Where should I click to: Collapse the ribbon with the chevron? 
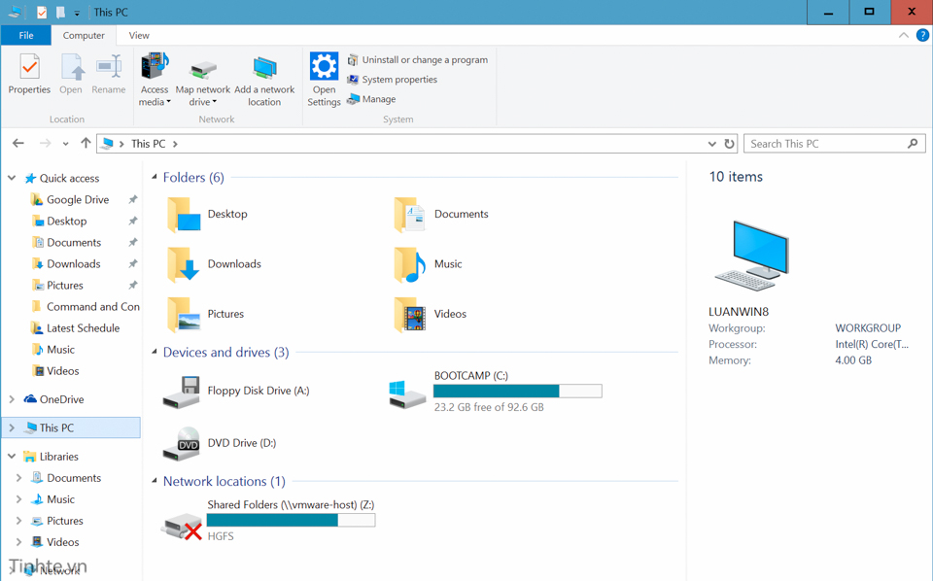pyautogui.click(x=903, y=36)
